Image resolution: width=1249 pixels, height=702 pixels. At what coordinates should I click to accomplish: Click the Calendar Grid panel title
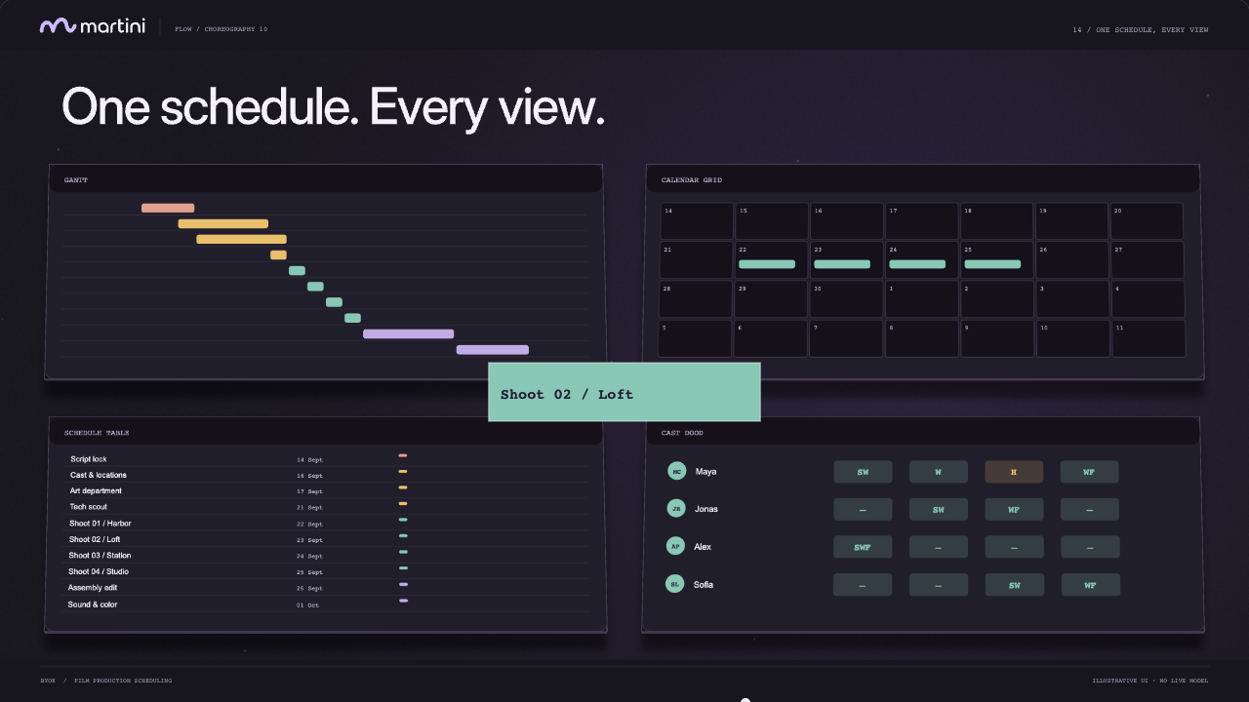pyautogui.click(x=692, y=180)
